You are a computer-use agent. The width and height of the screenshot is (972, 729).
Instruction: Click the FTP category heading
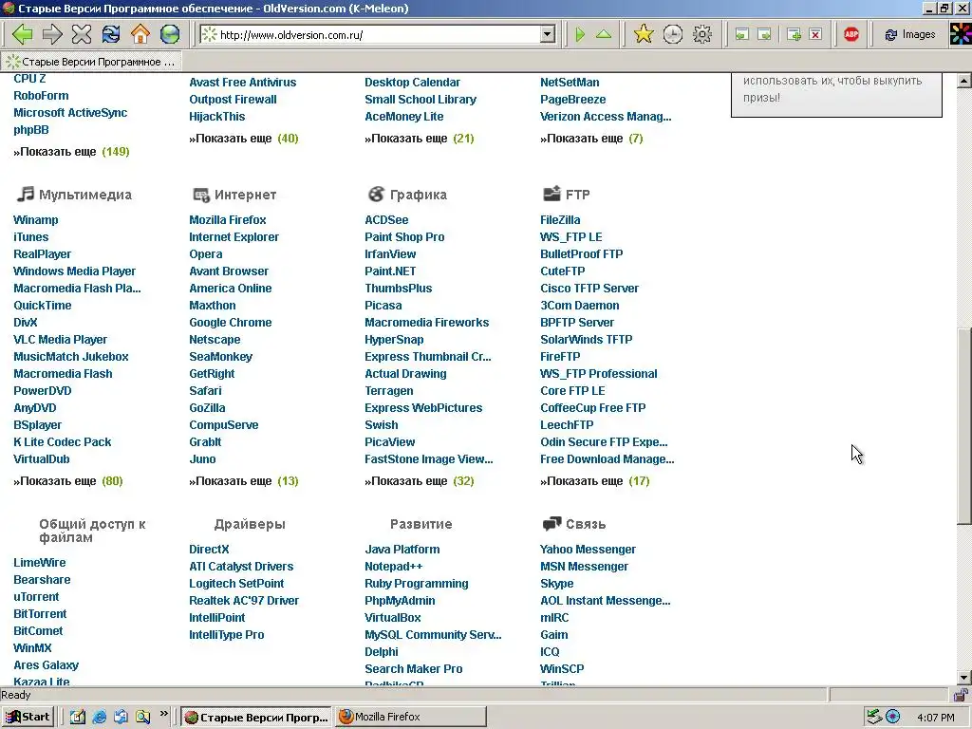[x=578, y=195]
